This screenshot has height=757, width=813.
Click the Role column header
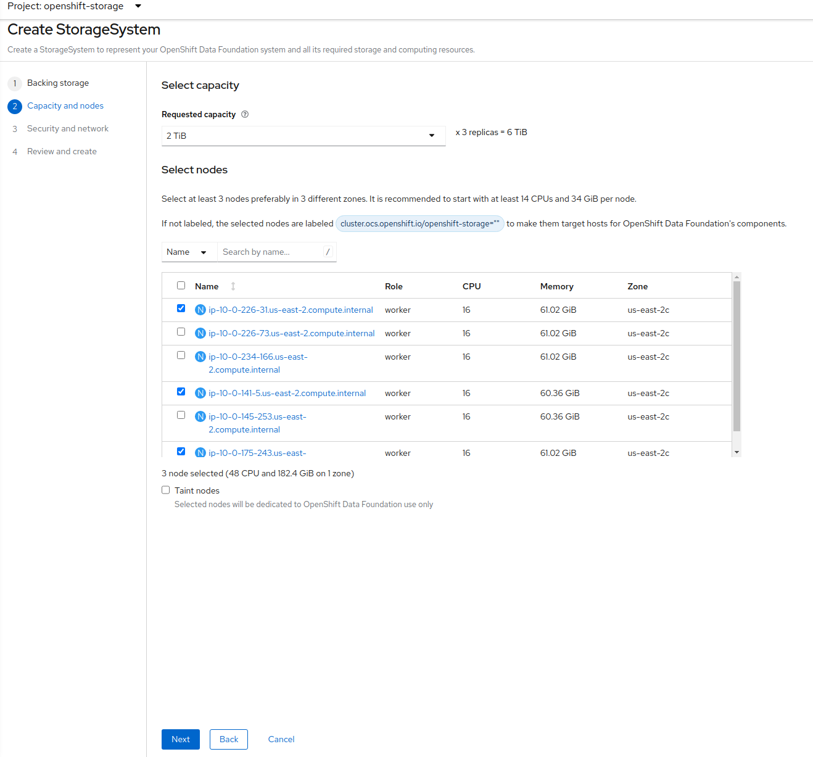pyautogui.click(x=394, y=286)
